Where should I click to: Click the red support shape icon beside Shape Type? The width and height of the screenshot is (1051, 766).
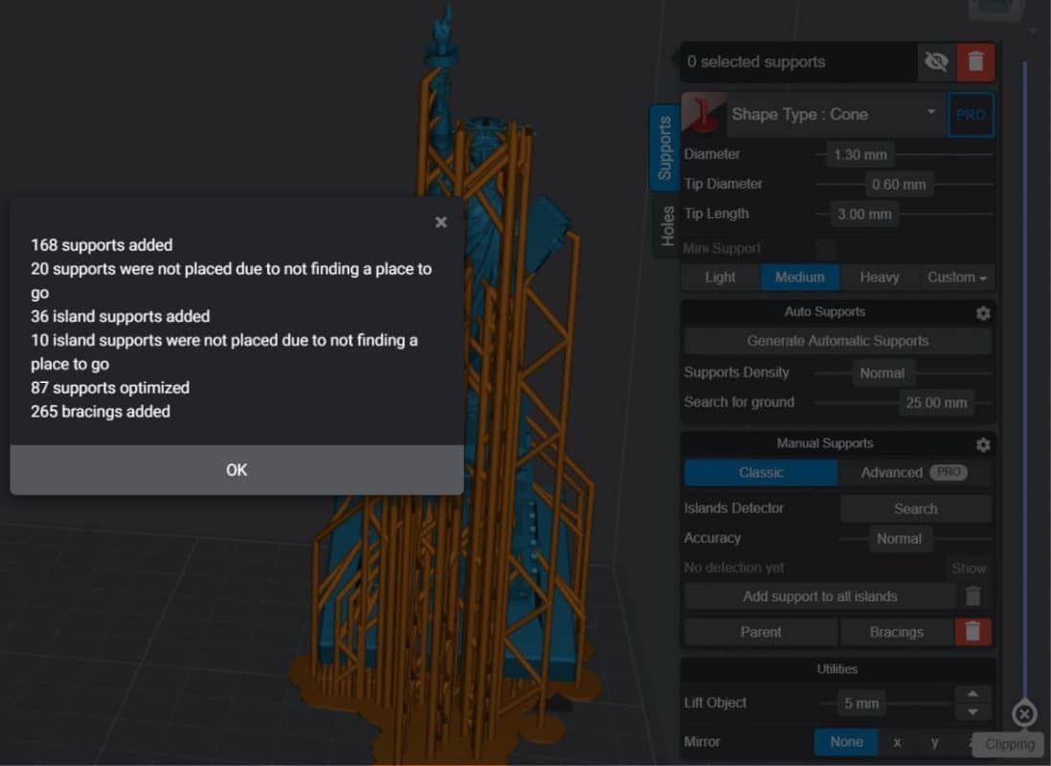pyautogui.click(x=704, y=115)
